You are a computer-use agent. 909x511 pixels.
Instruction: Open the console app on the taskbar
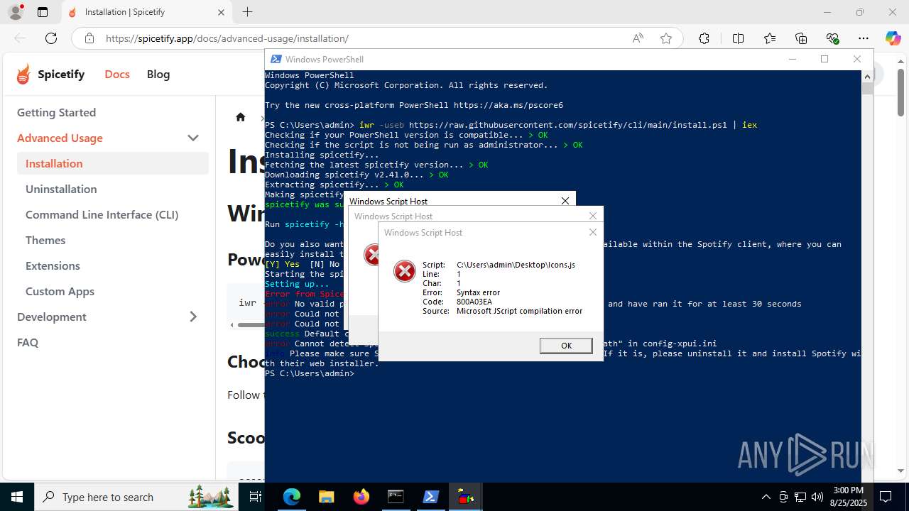coord(396,497)
